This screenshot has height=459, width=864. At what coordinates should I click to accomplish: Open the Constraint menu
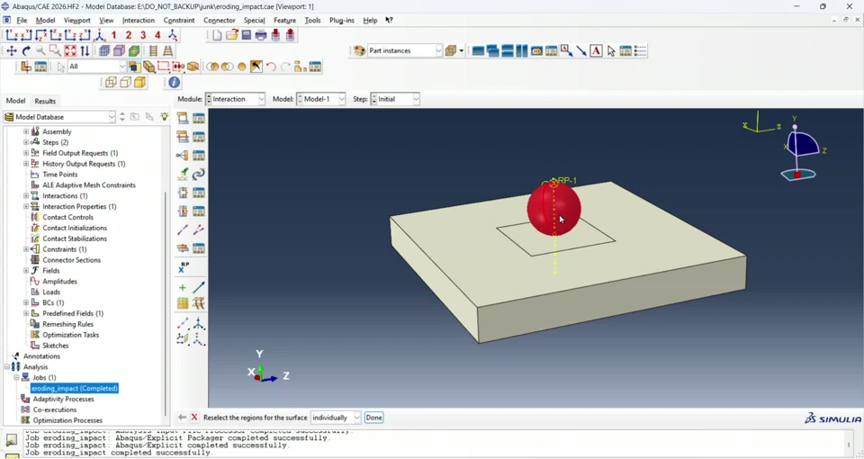click(179, 21)
